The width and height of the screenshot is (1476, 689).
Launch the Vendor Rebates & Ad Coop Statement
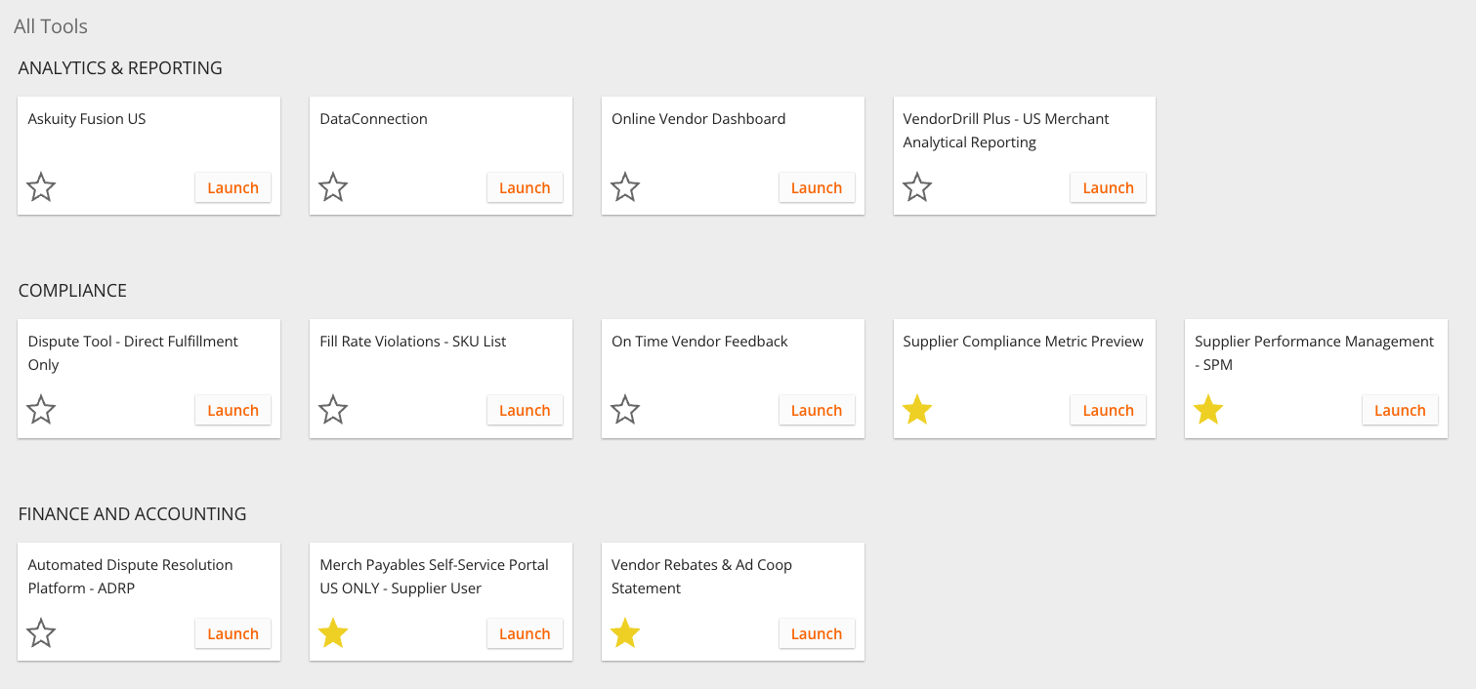[x=817, y=633]
